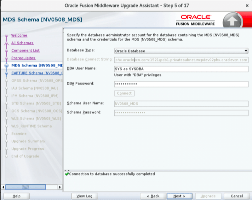Select MDS Schema [NV0508_MDS] step

(37, 66)
